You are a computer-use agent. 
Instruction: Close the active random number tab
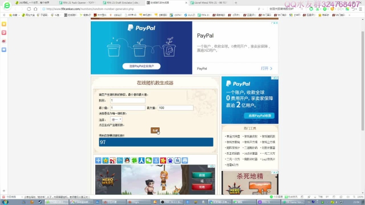(186, 3)
